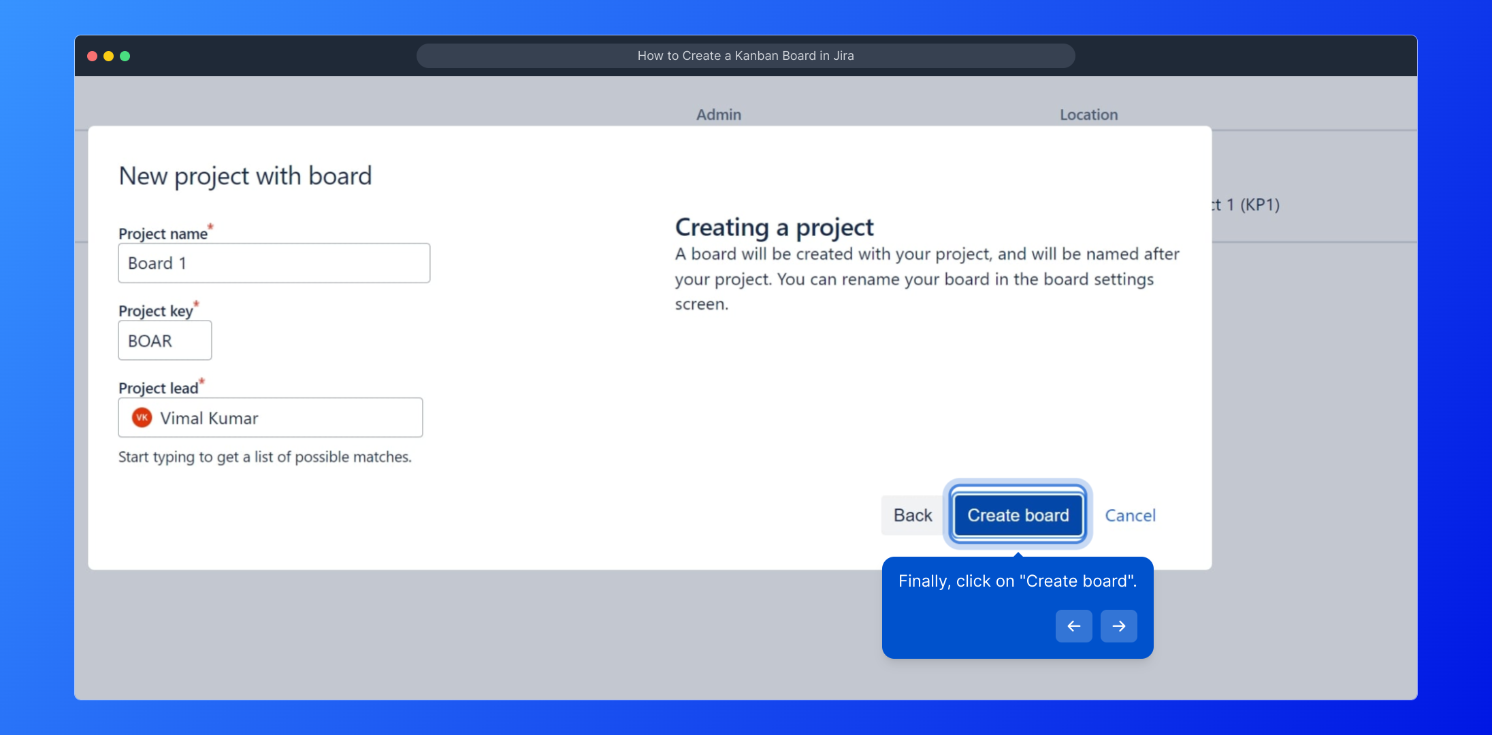The image size is (1492, 735).
Task: Click the Cancel link
Action: [1130, 515]
